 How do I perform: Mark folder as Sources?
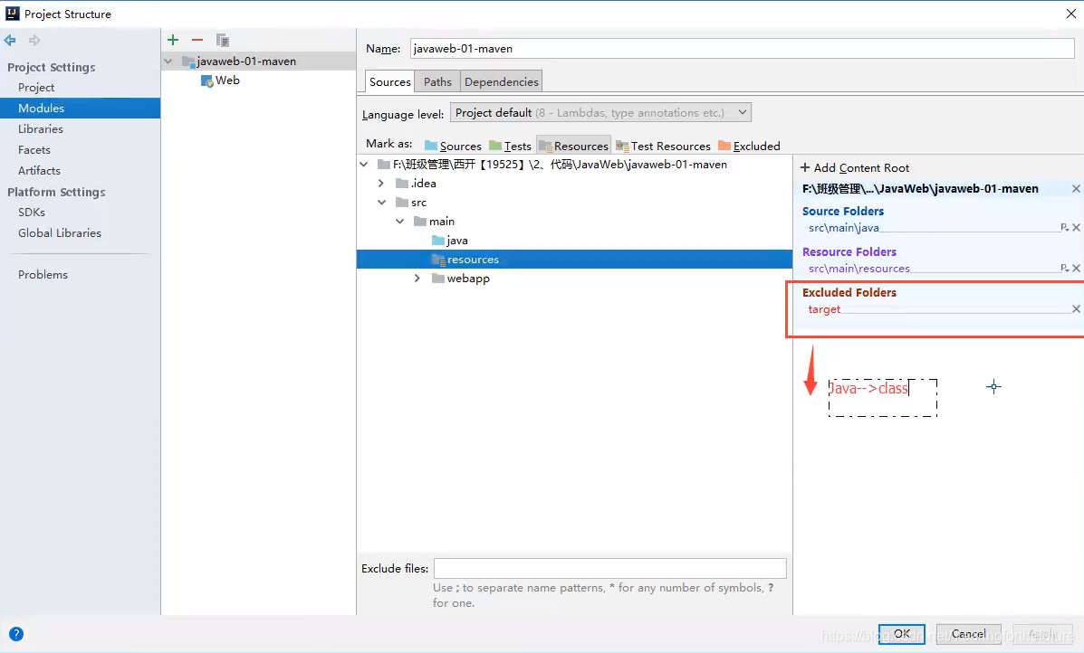[x=453, y=146]
